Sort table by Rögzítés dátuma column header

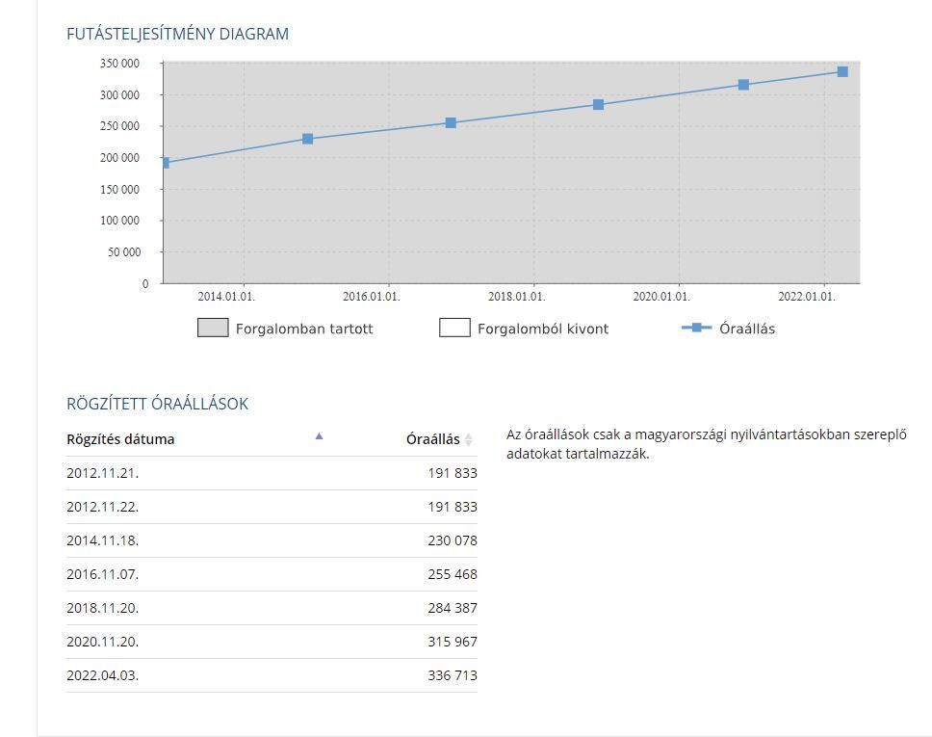point(120,439)
